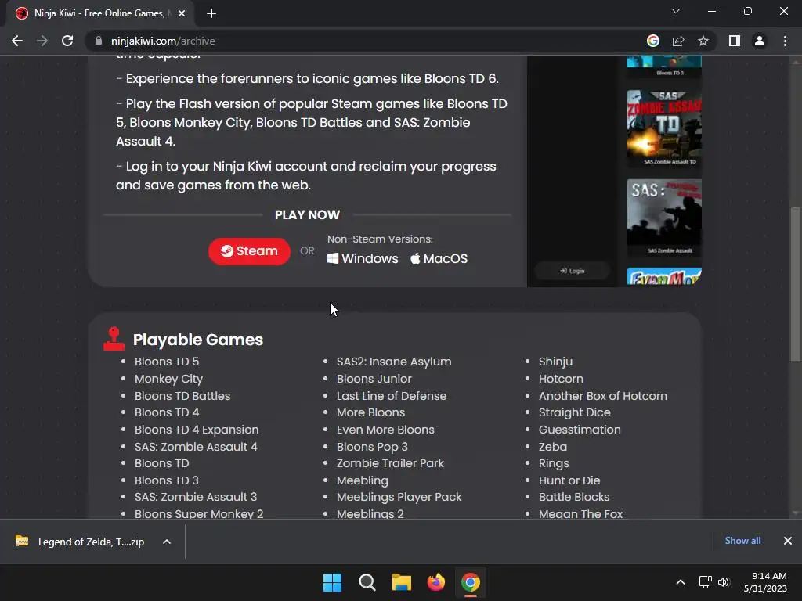This screenshot has width=802, height=601.
Task: Open the network tray icon
Action: tap(706, 582)
